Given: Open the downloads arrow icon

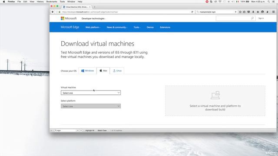Looking at the screenshot, I should (x=253, y=12).
